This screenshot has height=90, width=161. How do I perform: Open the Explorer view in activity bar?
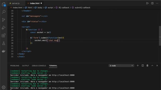coord(4,4)
